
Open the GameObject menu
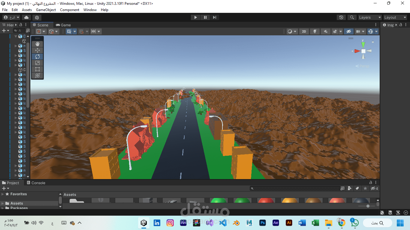[x=46, y=10]
